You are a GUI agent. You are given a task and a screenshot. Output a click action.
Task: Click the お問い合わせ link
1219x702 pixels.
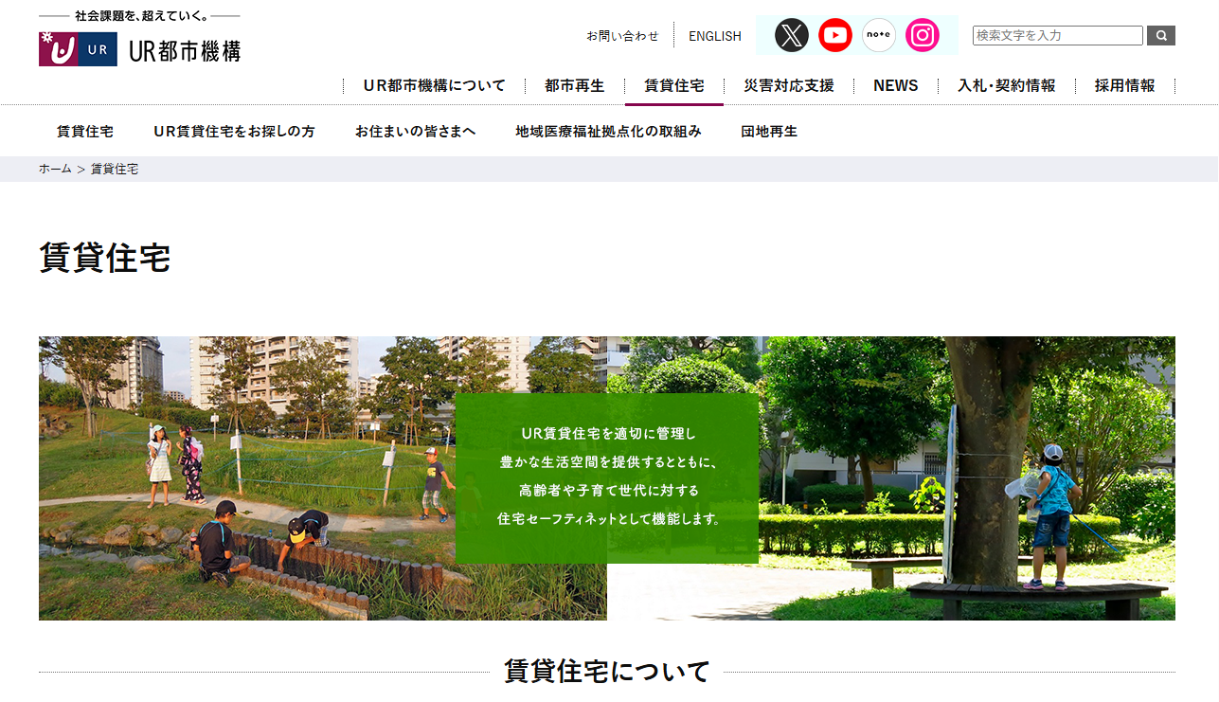[622, 36]
